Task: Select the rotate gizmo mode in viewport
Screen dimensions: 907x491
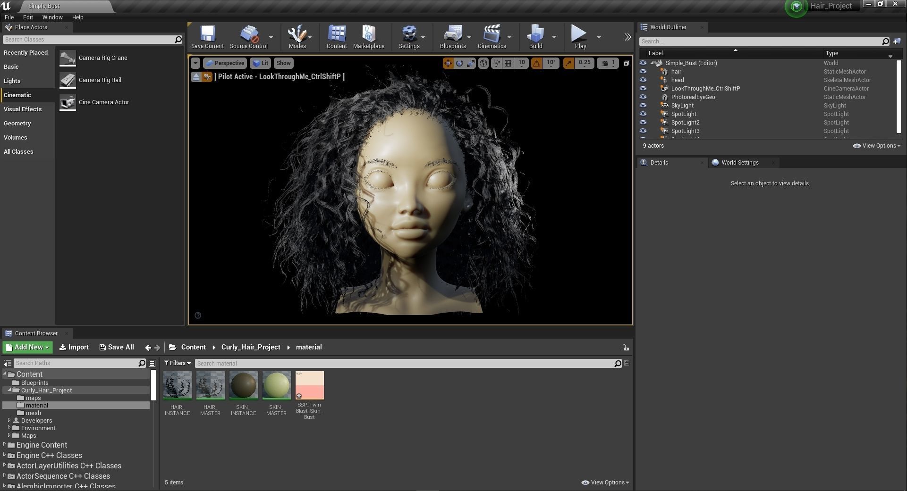Action: tap(459, 63)
